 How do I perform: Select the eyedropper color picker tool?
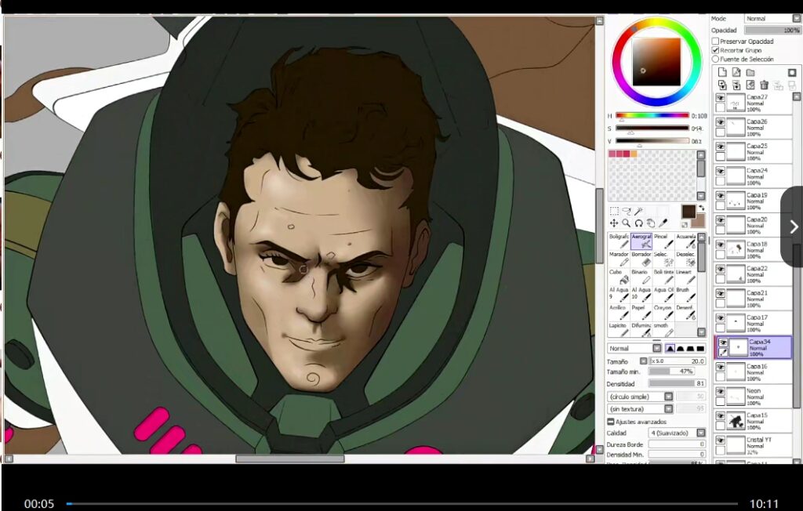pyautogui.click(x=663, y=223)
